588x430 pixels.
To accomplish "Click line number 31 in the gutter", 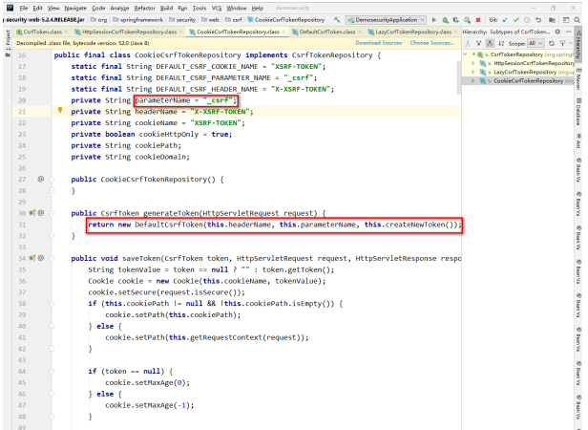I will (22, 225).
